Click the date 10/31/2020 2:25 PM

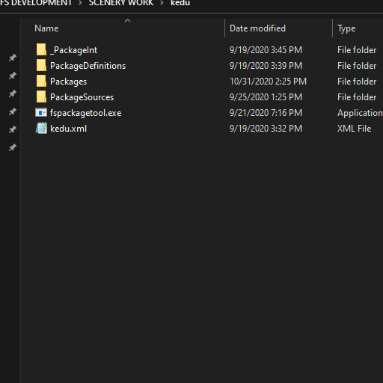[268, 82]
